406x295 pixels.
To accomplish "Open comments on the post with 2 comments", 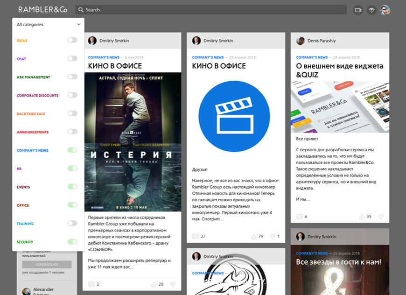I will tap(91, 284).
